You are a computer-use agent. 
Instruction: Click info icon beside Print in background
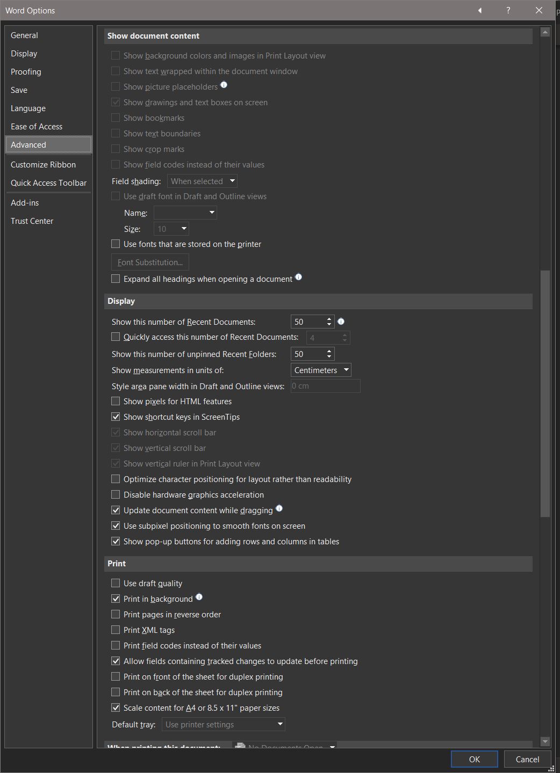click(199, 597)
